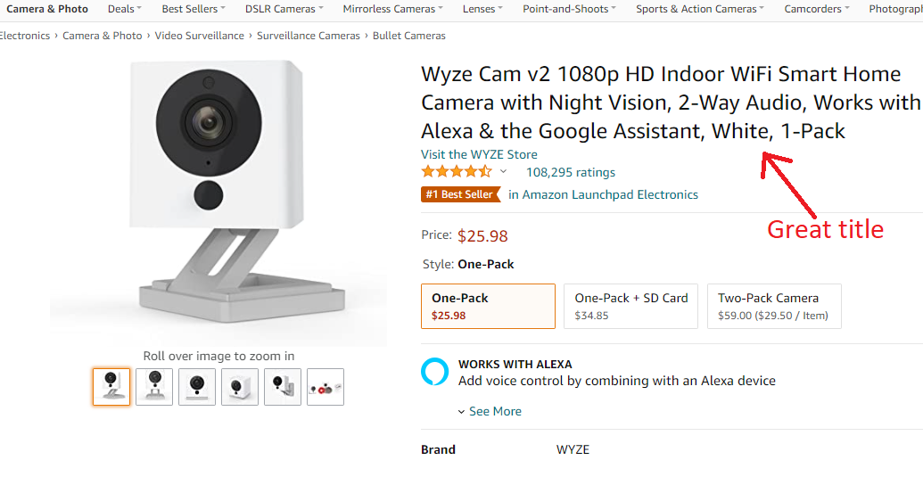Click the star rating icons
This screenshot has height=477, width=923.
click(x=456, y=172)
